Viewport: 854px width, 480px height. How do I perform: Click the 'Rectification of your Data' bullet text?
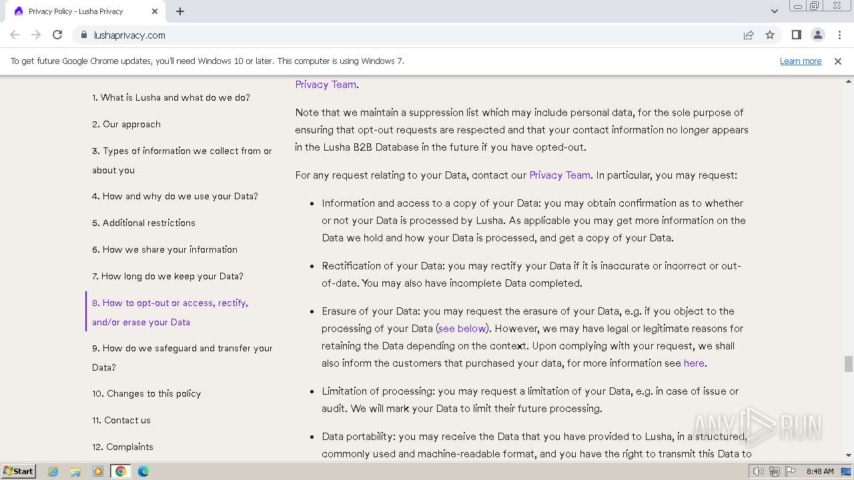531,275
